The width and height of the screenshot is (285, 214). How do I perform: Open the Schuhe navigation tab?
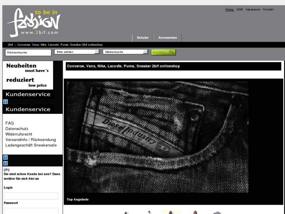tap(143, 38)
